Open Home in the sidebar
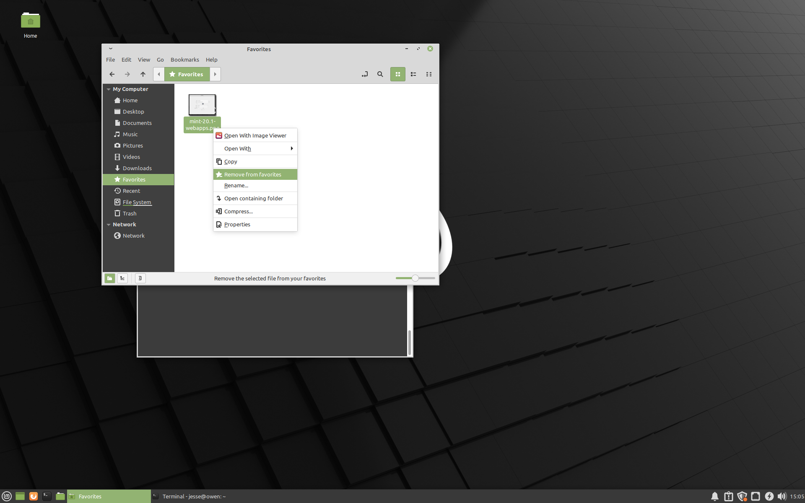The width and height of the screenshot is (805, 503). [138, 100]
